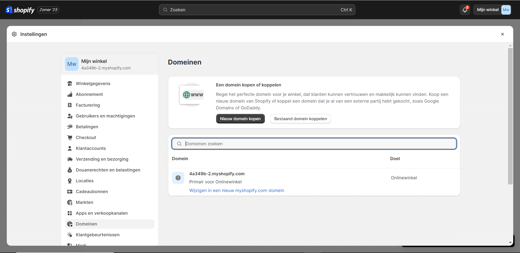Click the Shopify logo in header
This screenshot has width=520, height=253.
coord(20,10)
